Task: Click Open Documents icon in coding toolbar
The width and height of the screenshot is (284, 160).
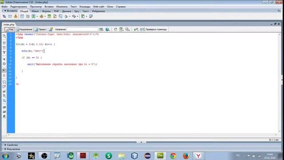Action: pyautogui.click(x=4, y=36)
